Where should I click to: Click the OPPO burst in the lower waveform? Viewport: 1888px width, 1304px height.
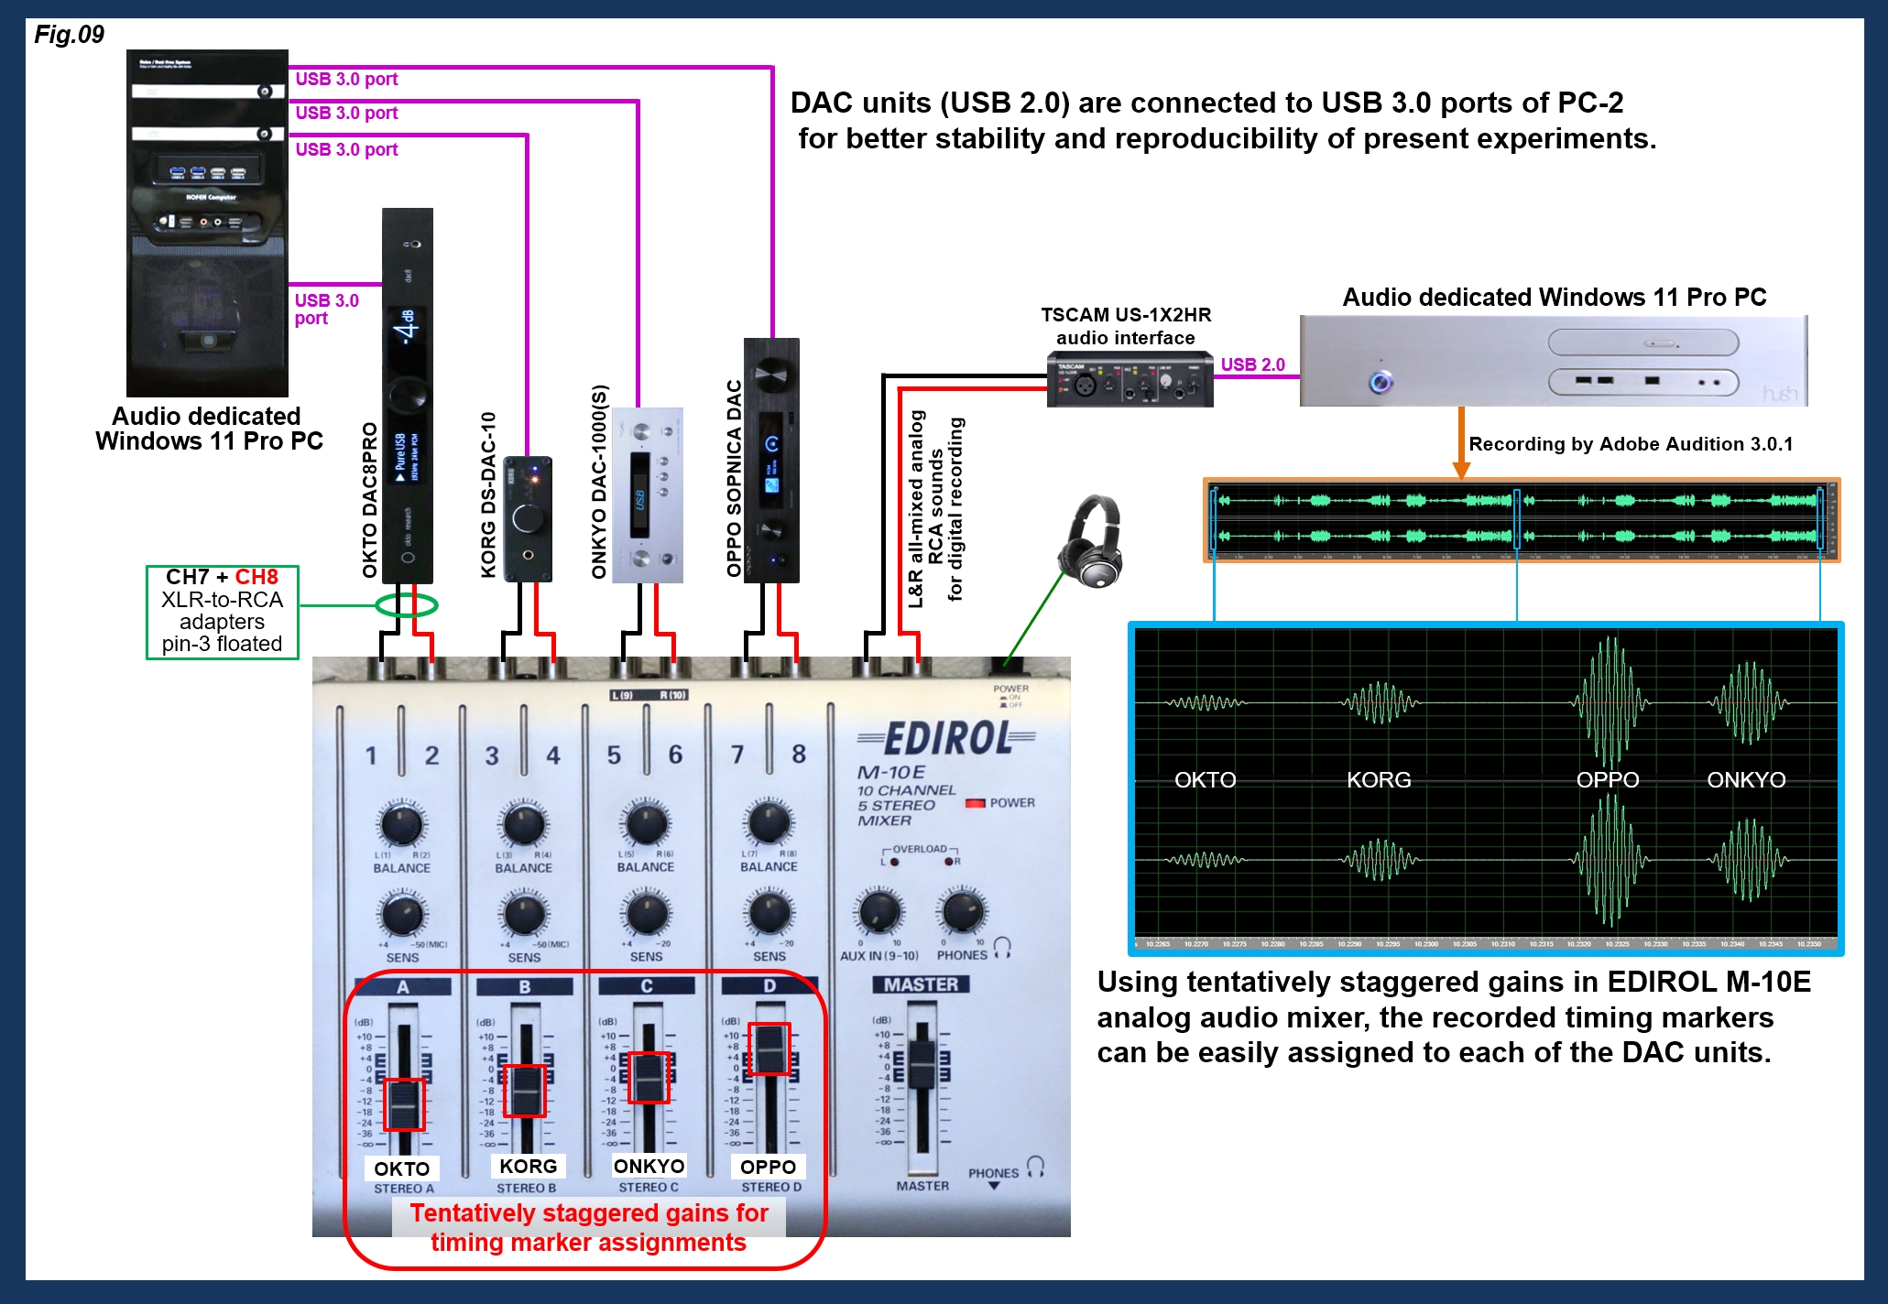(x=1610, y=861)
